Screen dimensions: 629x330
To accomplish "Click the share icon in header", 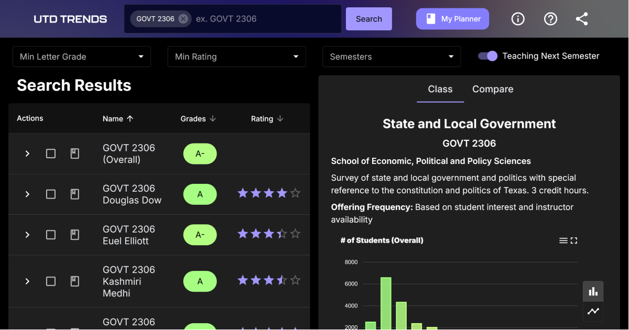I will point(582,19).
